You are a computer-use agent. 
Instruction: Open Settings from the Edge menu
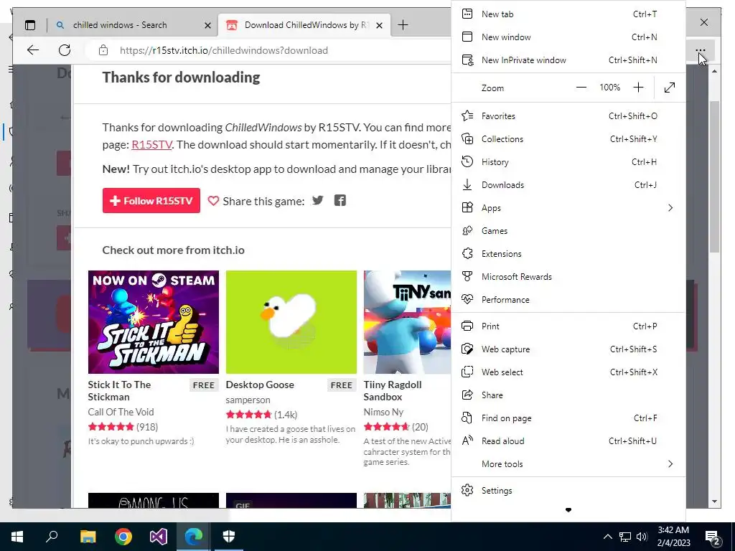tap(568, 491)
